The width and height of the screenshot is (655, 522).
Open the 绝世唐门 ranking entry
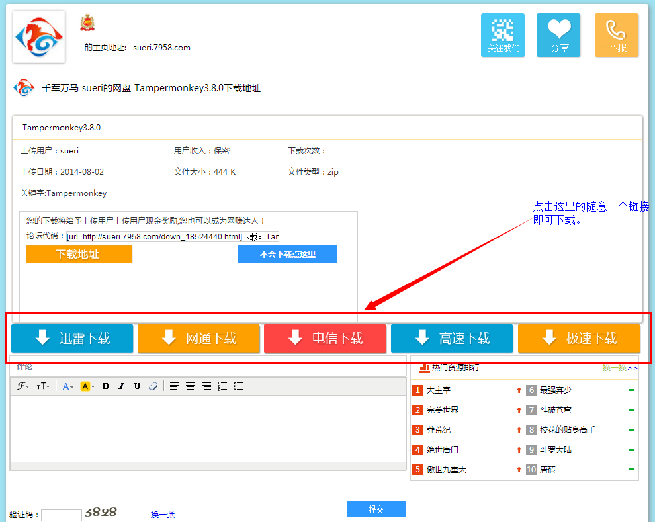click(x=443, y=450)
